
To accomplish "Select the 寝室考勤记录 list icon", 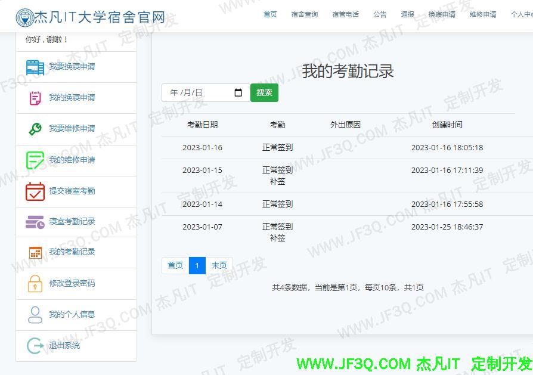I will [35, 221].
